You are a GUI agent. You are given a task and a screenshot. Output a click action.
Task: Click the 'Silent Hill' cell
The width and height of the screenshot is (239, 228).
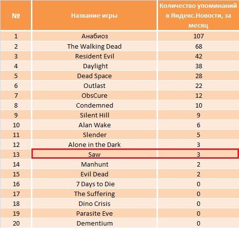[x=94, y=115]
